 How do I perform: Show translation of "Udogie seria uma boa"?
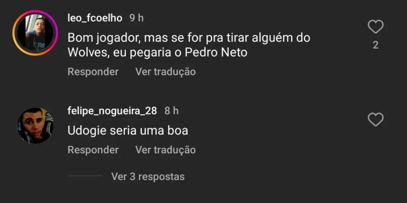tap(165, 150)
